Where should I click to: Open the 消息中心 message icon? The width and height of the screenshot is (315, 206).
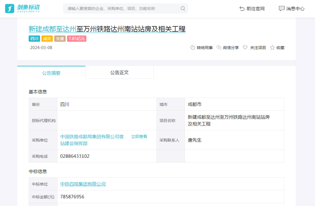pos(282,9)
